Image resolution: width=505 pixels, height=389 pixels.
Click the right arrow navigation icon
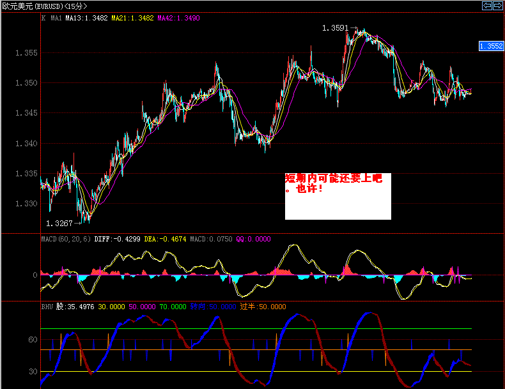pos(497,6)
